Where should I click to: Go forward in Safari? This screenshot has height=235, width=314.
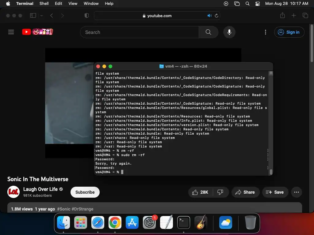coord(62,15)
